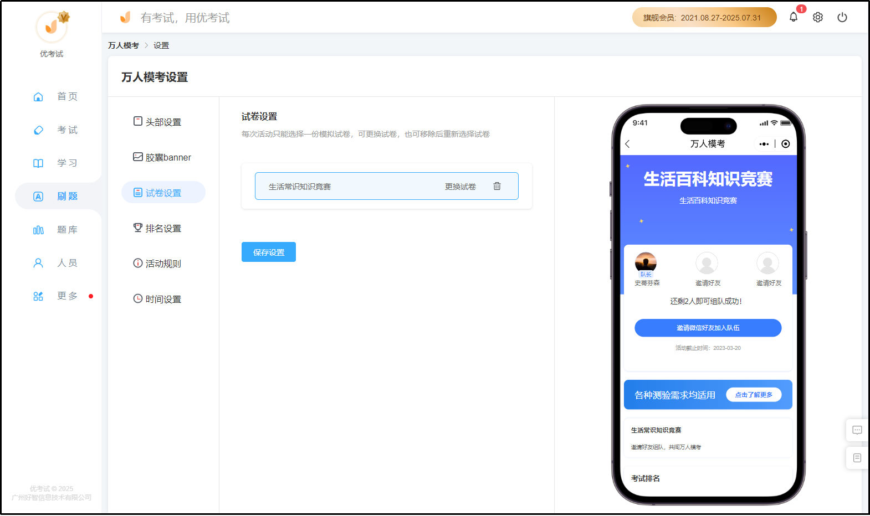
Task: Tap the circle target icon in phone preview
Action: [x=786, y=144]
